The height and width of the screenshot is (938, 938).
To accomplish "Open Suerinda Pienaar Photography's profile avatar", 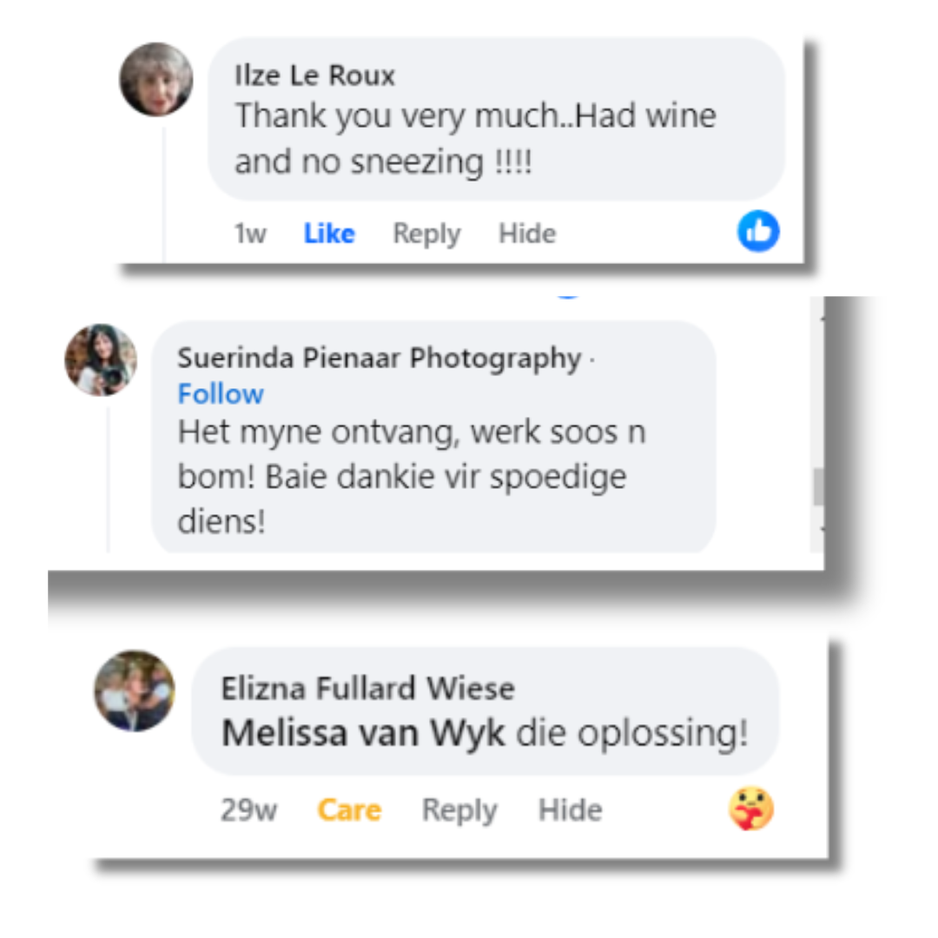I will [x=101, y=360].
